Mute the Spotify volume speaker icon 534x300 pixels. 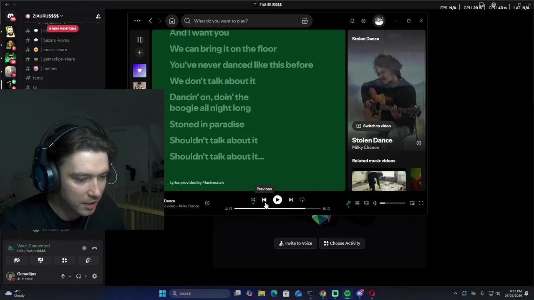pyautogui.click(x=375, y=203)
